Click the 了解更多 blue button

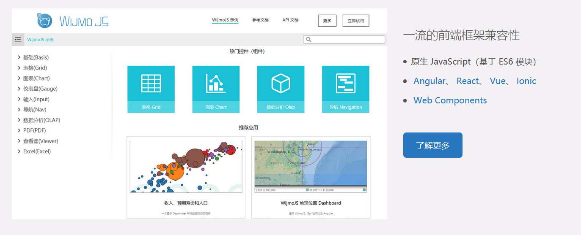433,145
